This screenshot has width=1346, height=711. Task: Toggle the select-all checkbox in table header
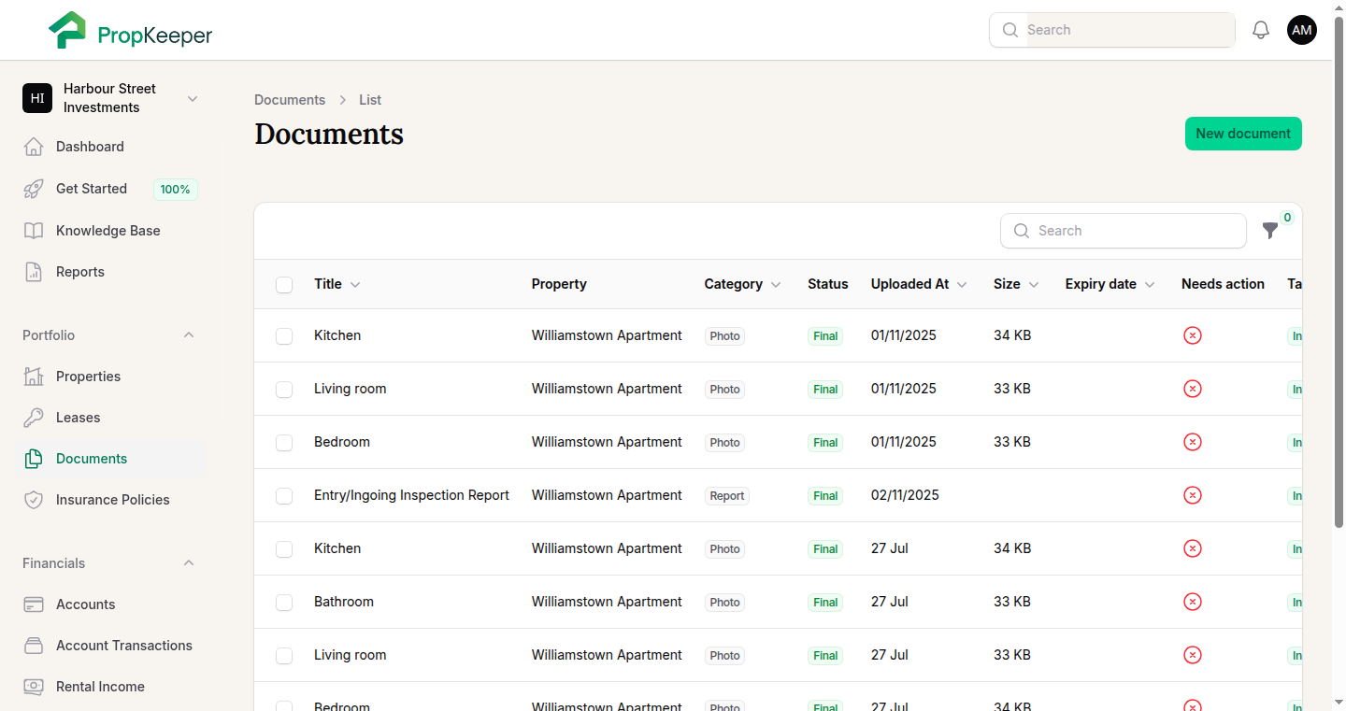284,285
